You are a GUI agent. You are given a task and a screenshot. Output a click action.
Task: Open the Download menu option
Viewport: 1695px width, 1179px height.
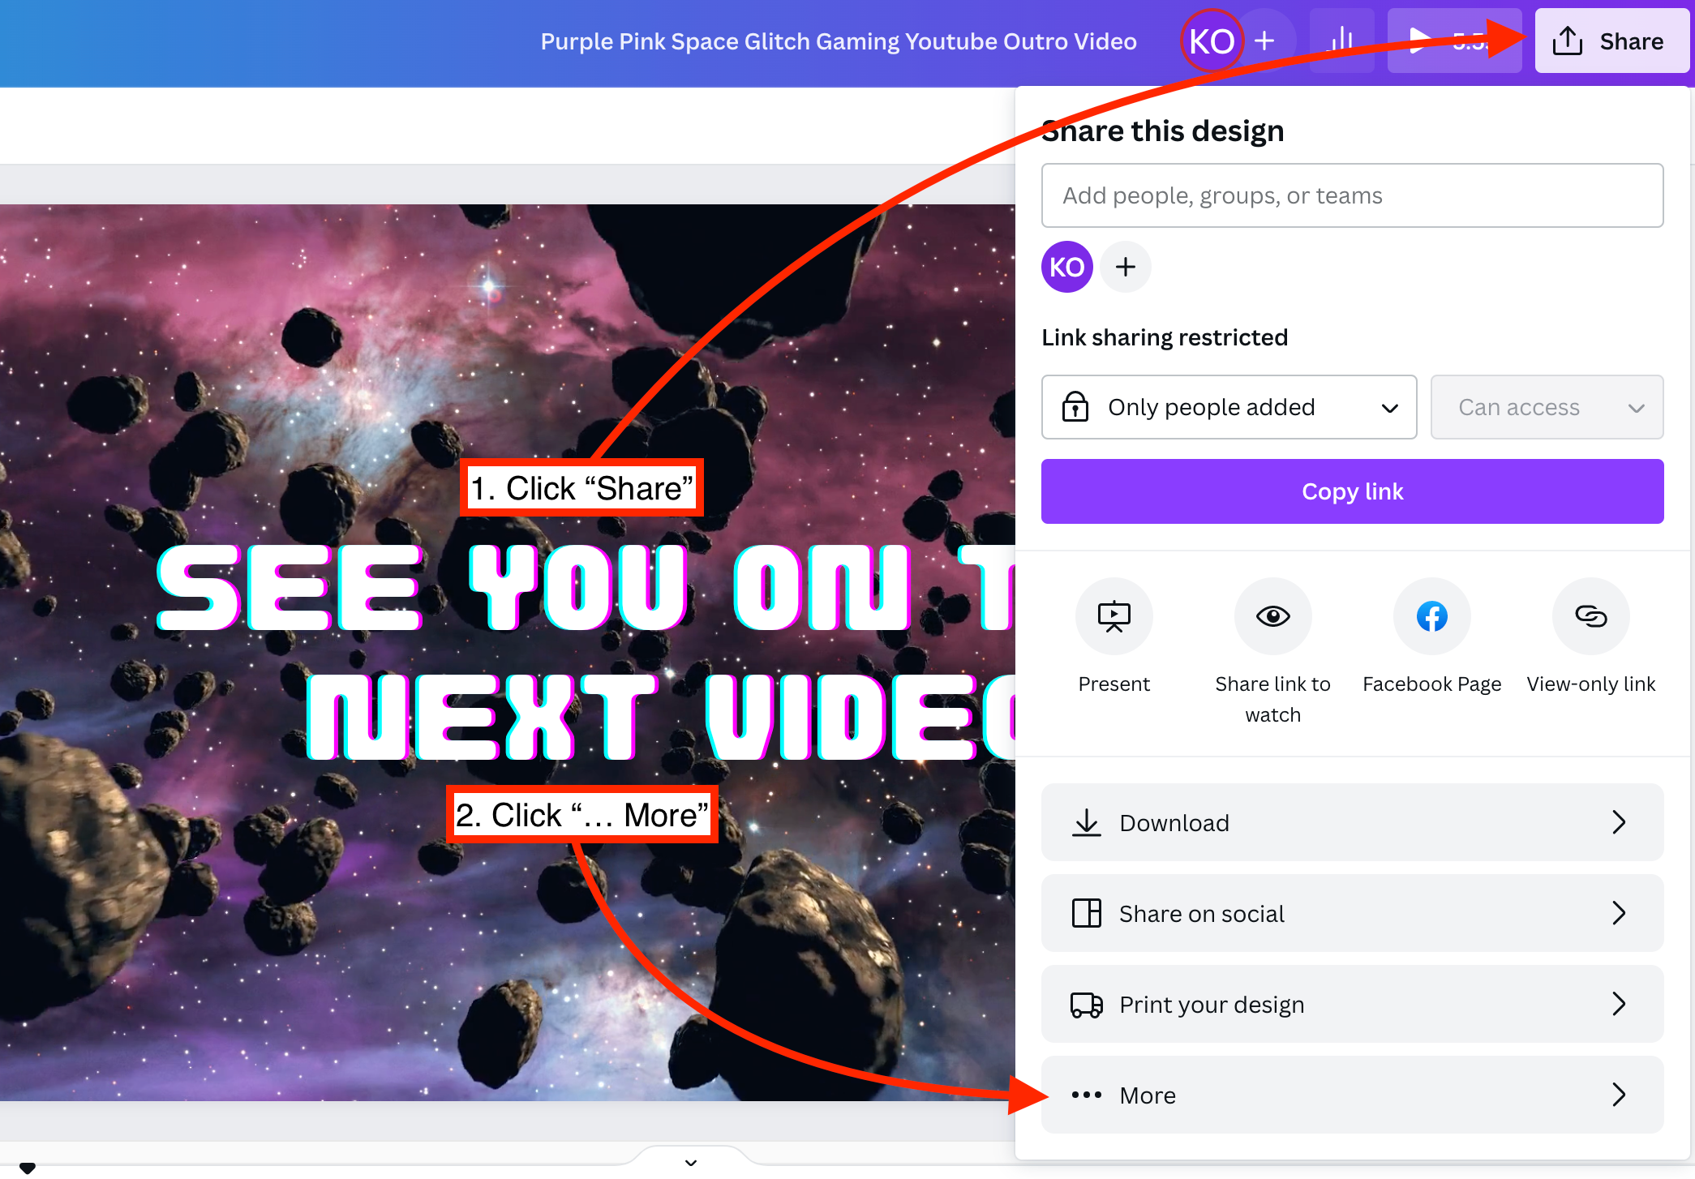pyautogui.click(x=1352, y=822)
